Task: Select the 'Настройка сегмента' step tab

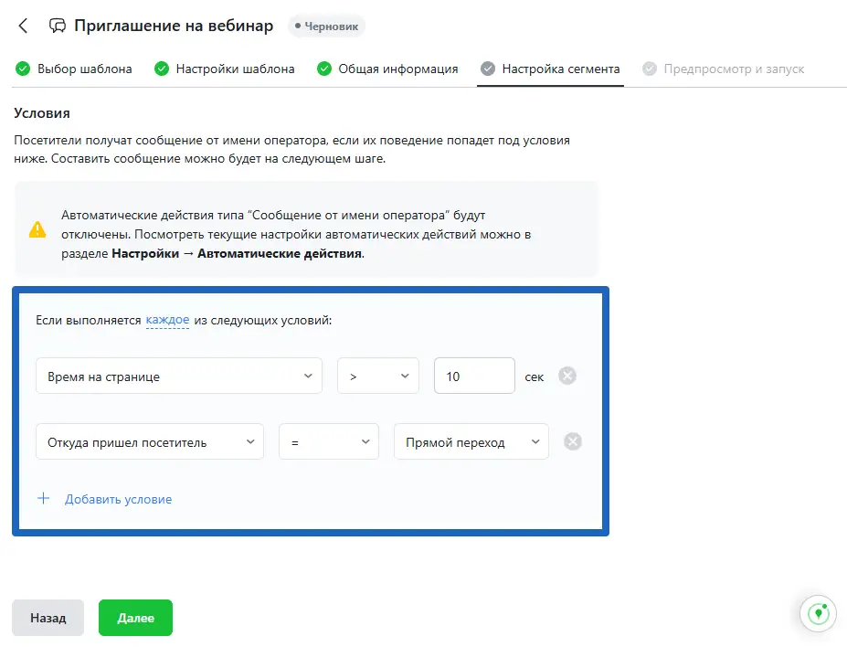Action: pyautogui.click(x=560, y=69)
